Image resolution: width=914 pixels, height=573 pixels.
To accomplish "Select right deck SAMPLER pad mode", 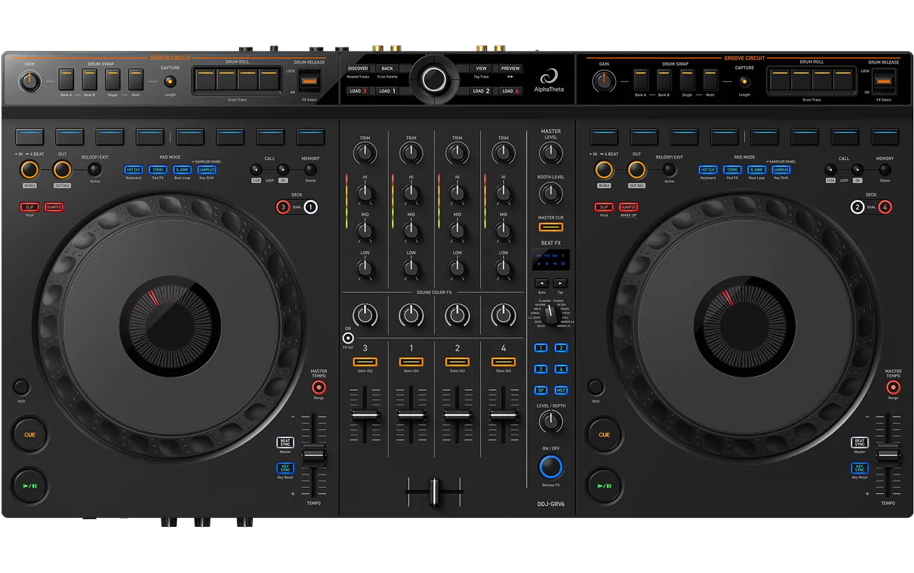I will [781, 170].
